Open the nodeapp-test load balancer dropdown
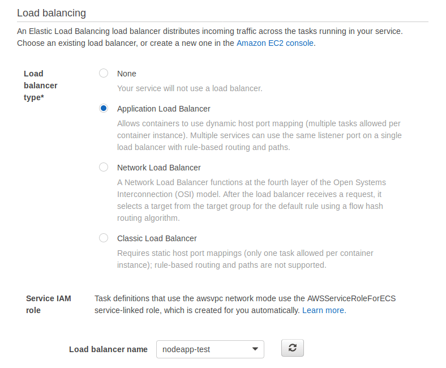This screenshot has height=368, width=446. pyautogui.click(x=209, y=349)
